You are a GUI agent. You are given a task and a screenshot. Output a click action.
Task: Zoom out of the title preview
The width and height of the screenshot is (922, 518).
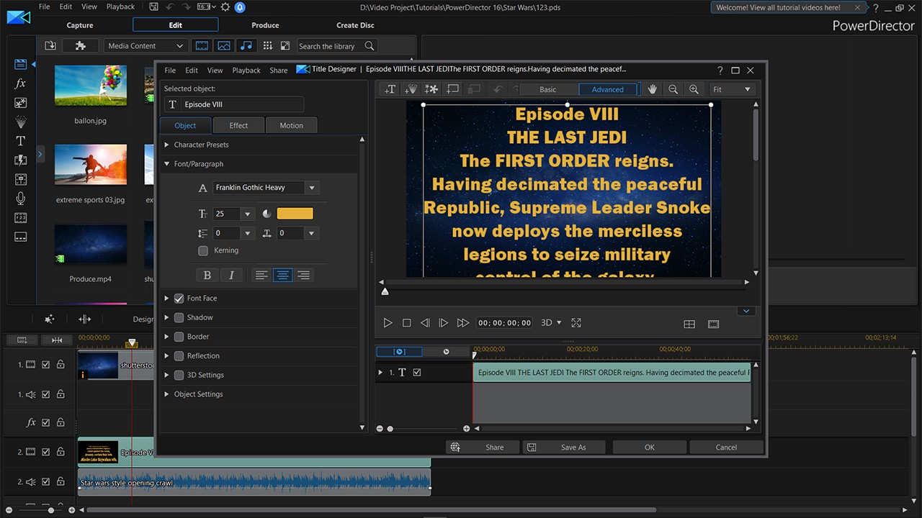tap(673, 89)
